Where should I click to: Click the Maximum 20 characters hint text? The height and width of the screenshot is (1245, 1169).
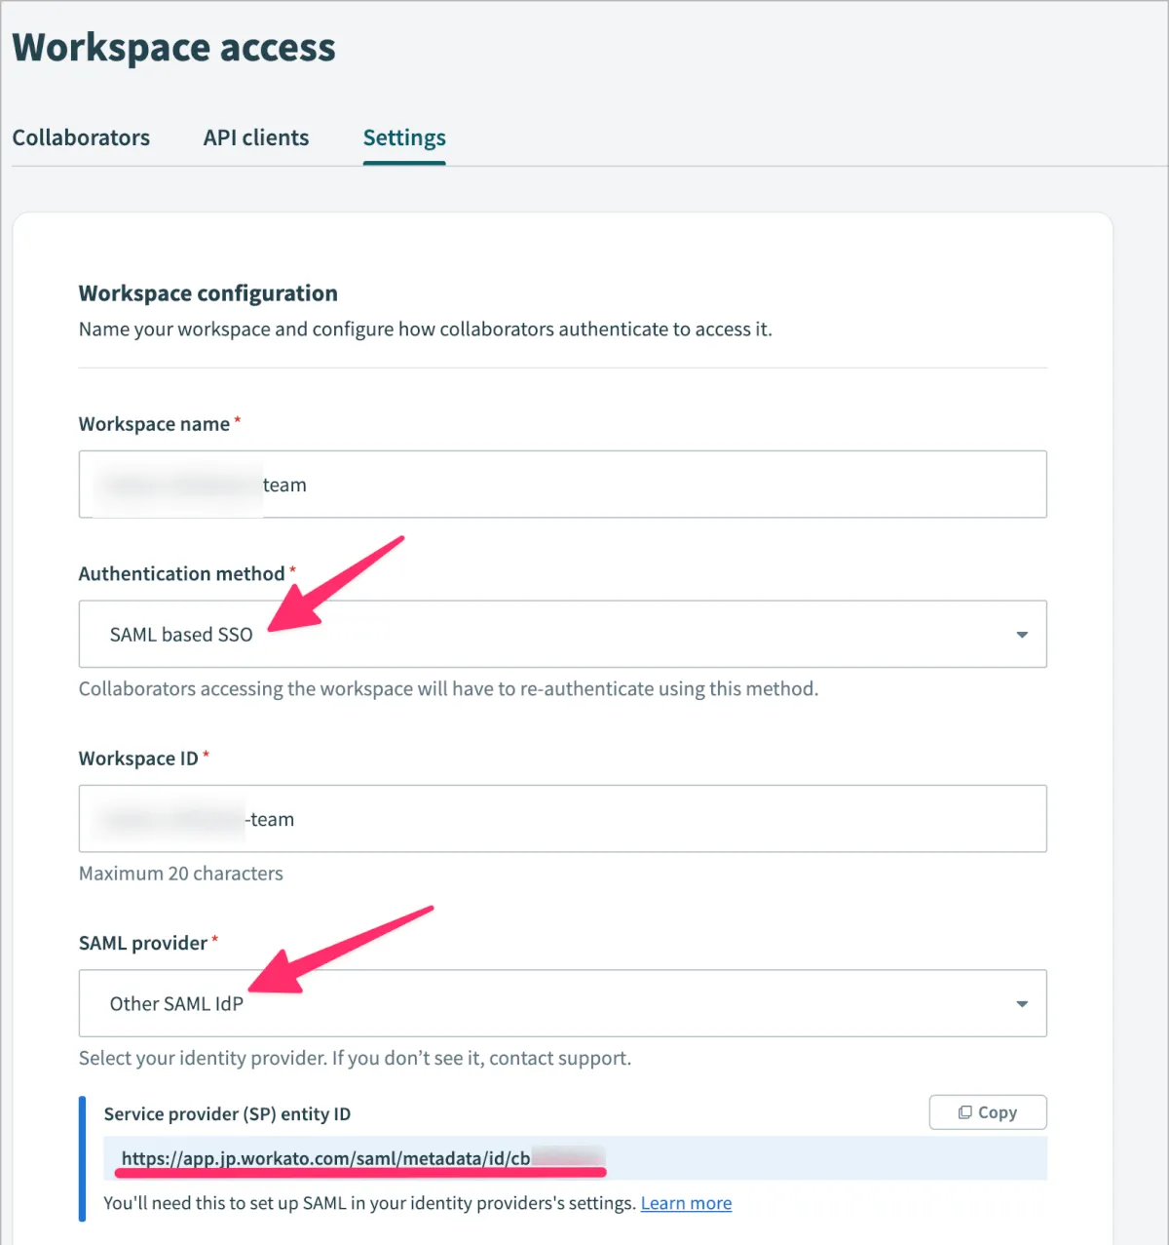[x=181, y=874]
